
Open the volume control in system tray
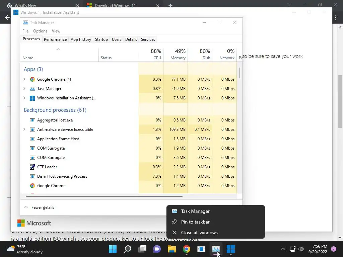[301, 249]
